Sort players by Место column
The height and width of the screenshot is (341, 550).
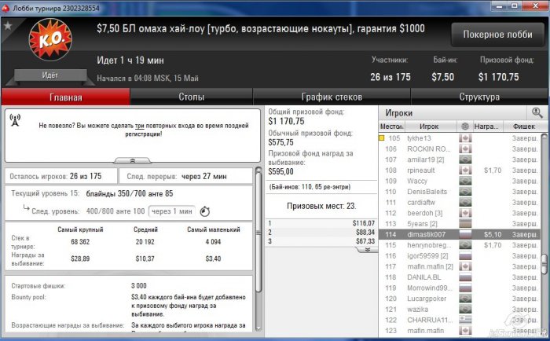pyautogui.click(x=392, y=126)
